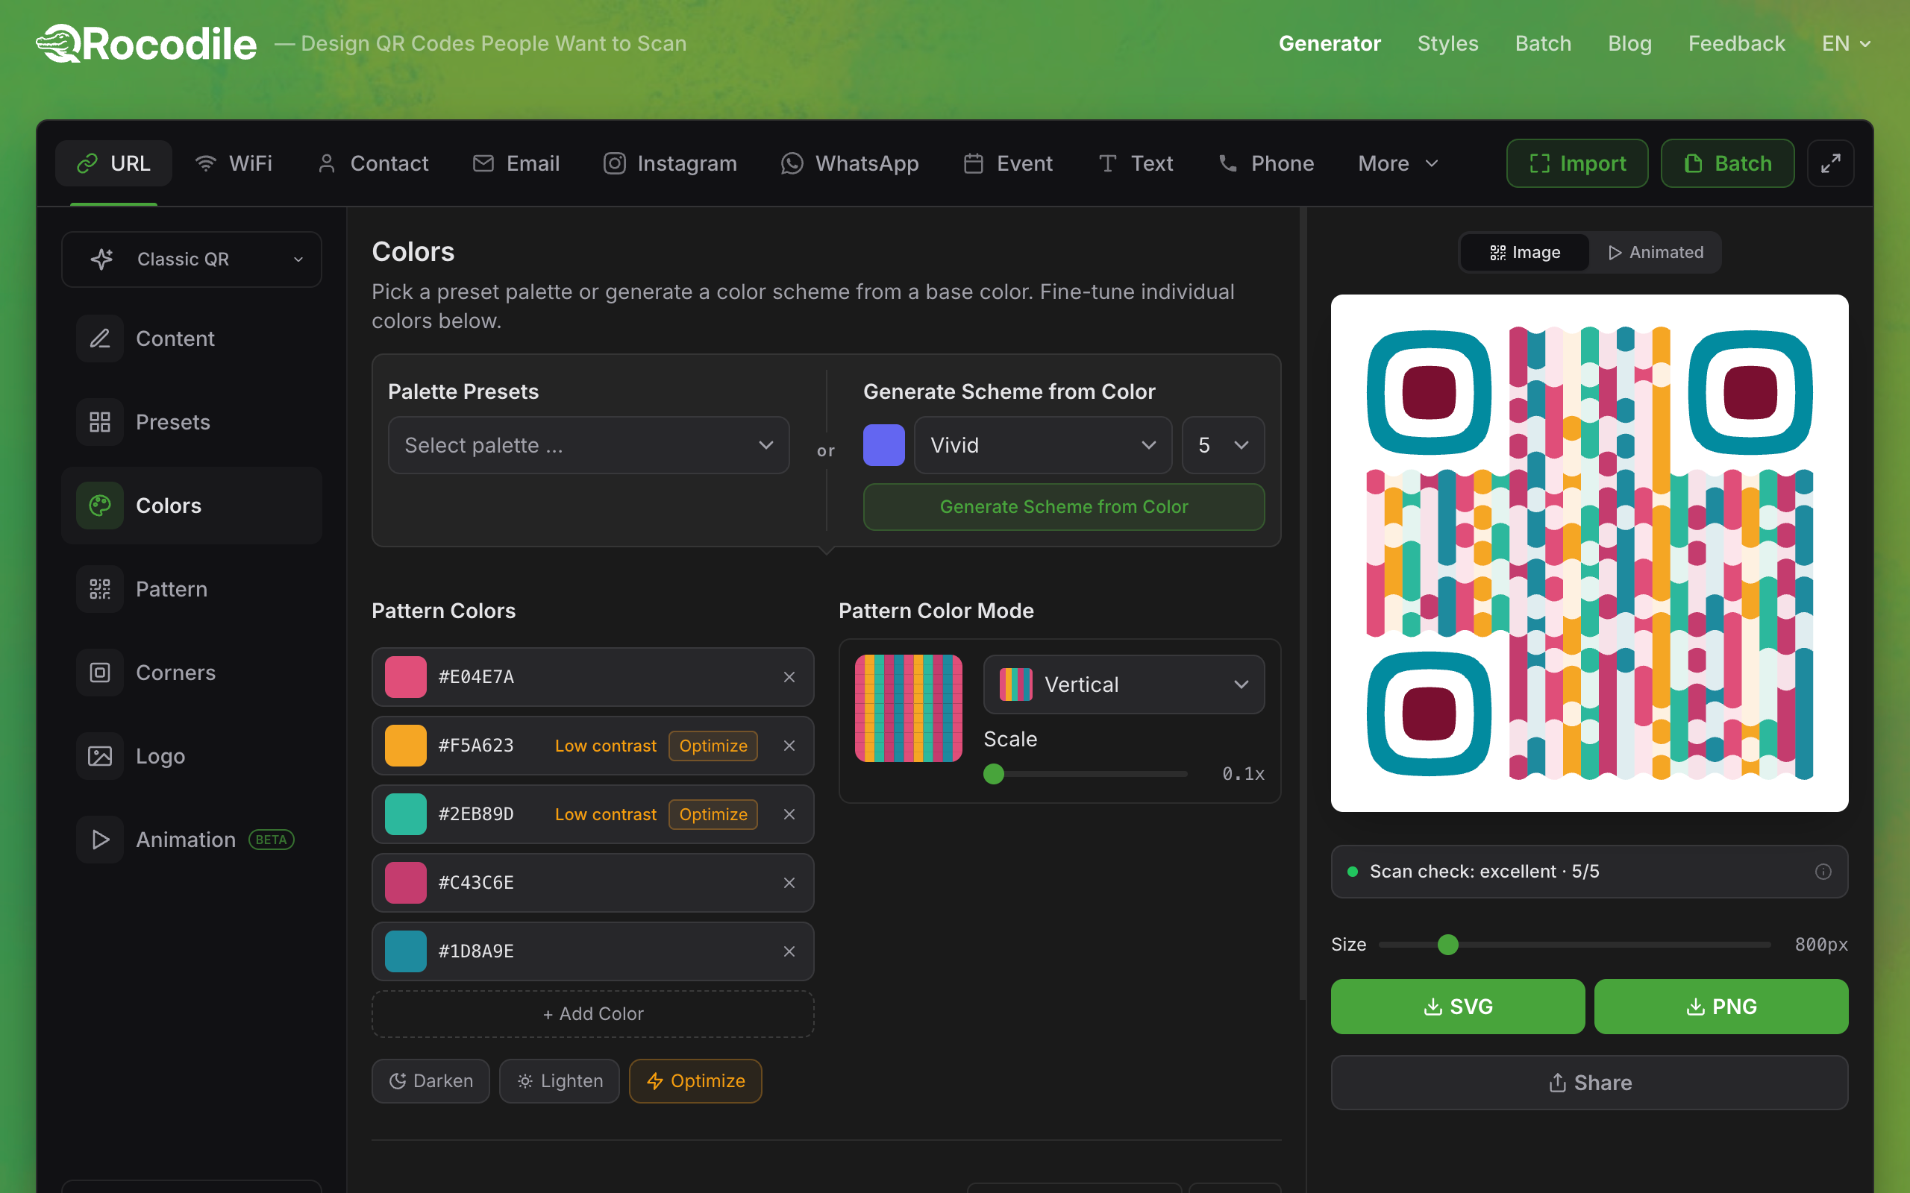Click the #C43C6E hex value field

pyautogui.click(x=476, y=883)
